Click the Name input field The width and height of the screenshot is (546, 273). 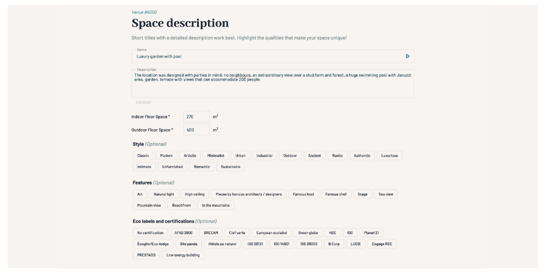pos(272,56)
